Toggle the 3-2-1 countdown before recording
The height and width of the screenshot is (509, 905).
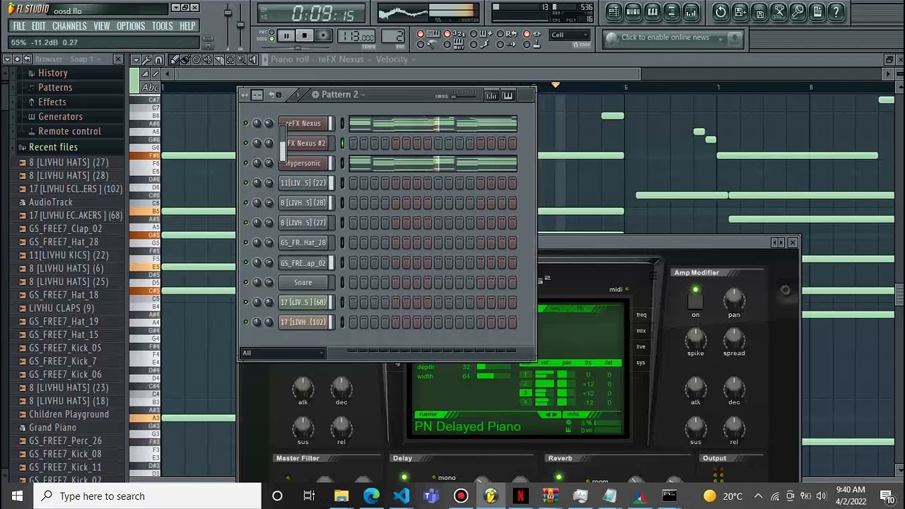(x=447, y=34)
